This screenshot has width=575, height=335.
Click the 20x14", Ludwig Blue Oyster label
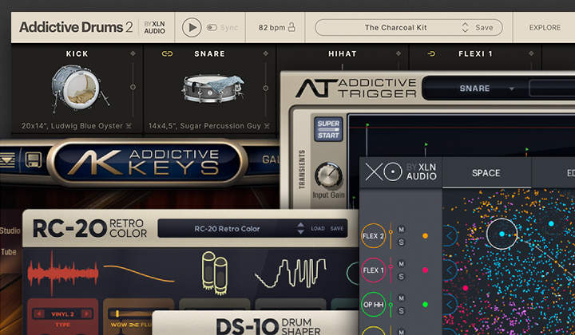coord(72,126)
